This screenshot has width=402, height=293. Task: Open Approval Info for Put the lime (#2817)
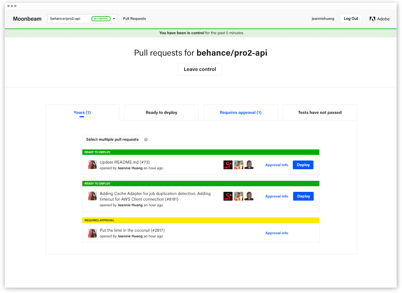click(x=277, y=233)
